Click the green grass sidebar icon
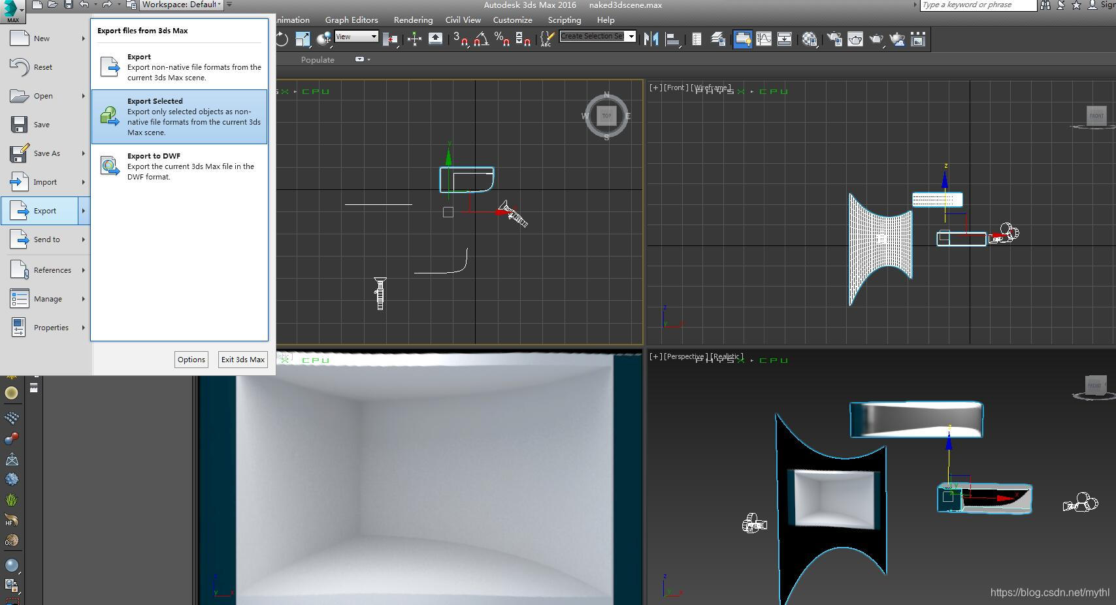Screen dimensions: 1116x605 pyautogui.click(x=11, y=500)
